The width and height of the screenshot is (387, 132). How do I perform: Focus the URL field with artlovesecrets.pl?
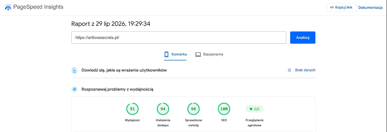tap(179, 38)
